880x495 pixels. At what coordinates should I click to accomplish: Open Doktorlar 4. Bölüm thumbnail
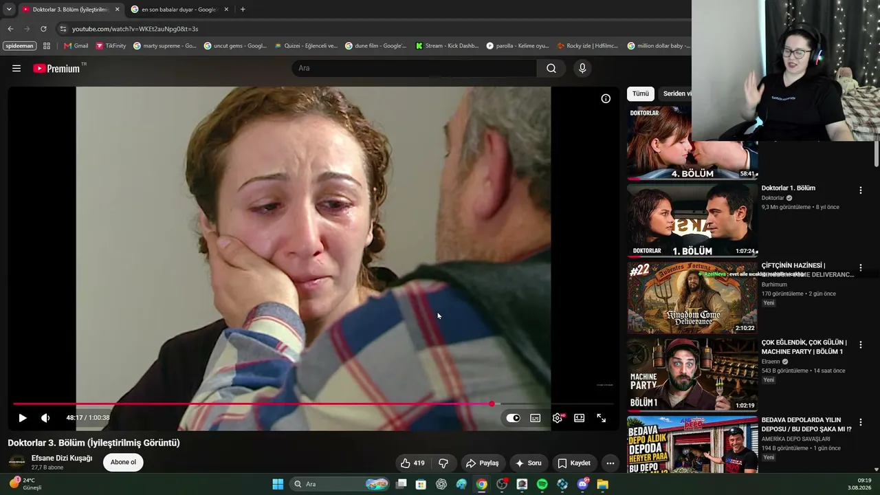(x=692, y=143)
